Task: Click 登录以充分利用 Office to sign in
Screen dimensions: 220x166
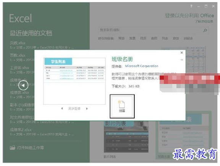Action: [189, 16]
